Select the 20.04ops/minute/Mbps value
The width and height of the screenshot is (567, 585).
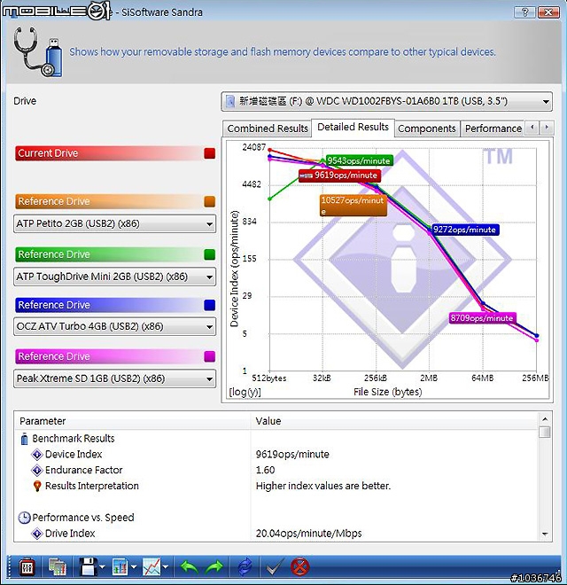click(x=309, y=534)
